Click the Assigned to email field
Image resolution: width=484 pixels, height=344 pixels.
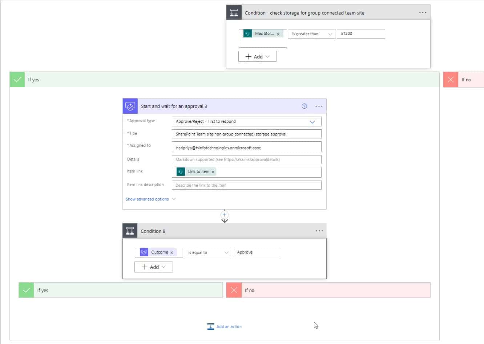(x=246, y=147)
